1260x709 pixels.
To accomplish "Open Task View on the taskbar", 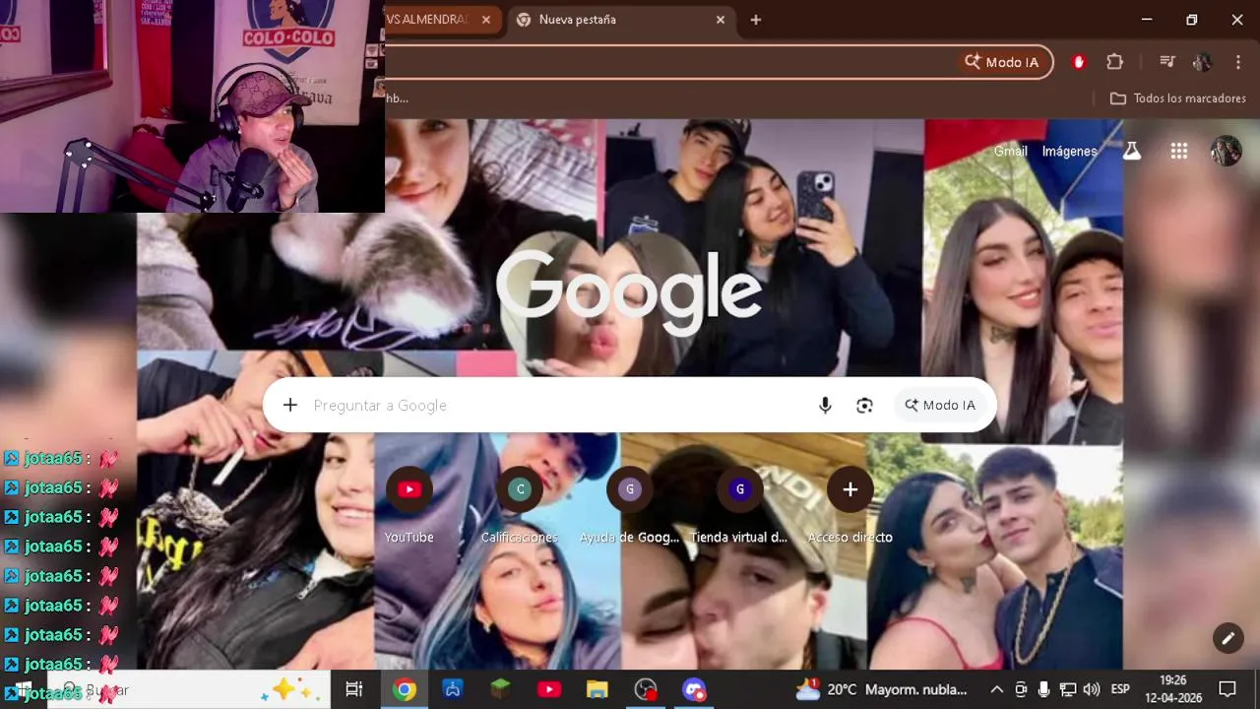I will pyautogui.click(x=354, y=689).
